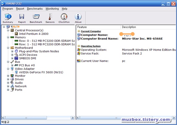Expand the Network tree node
177x125 pixels.
[x=8, y=86]
